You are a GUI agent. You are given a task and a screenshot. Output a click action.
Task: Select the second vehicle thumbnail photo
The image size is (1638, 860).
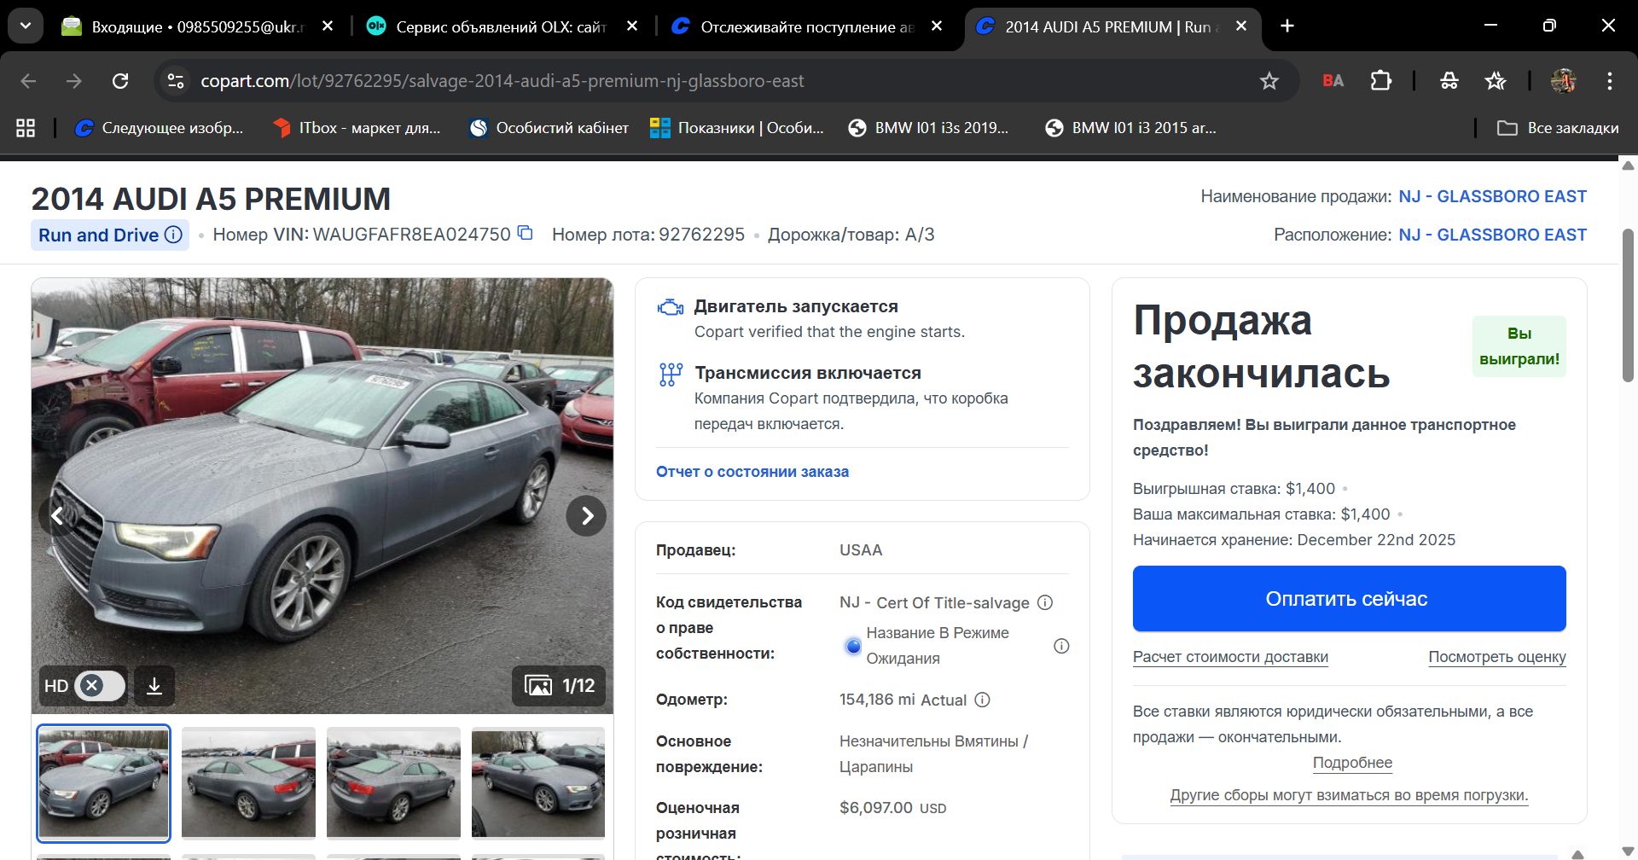[x=248, y=782]
